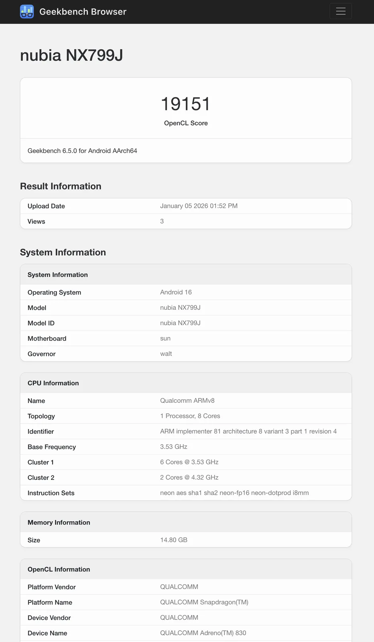Click the Geekbench Browser brand link
The image size is (374, 642).
(83, 12)
